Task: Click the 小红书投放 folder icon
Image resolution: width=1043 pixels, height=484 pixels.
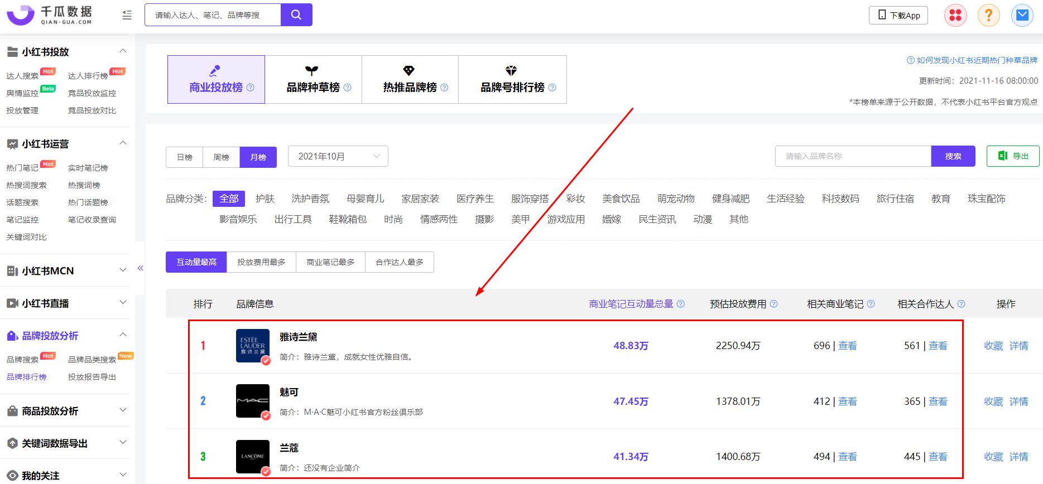Action: point(12,52)
